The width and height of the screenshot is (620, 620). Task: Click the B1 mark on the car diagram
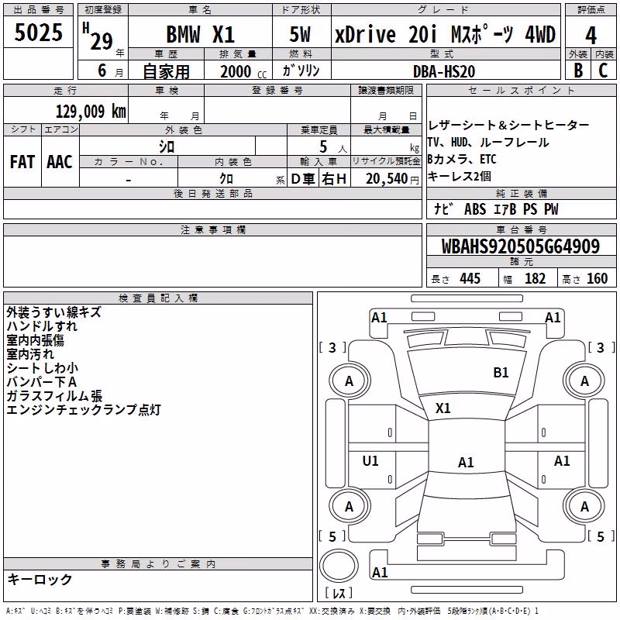coord(501,373)
